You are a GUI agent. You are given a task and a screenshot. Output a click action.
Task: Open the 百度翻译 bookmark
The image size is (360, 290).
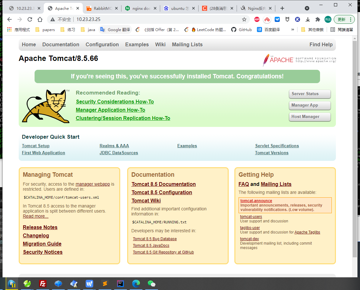coord(268,30)
